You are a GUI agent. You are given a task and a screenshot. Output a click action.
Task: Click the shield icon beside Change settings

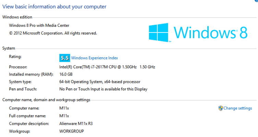pyautogui.click(x=221, y=108)
